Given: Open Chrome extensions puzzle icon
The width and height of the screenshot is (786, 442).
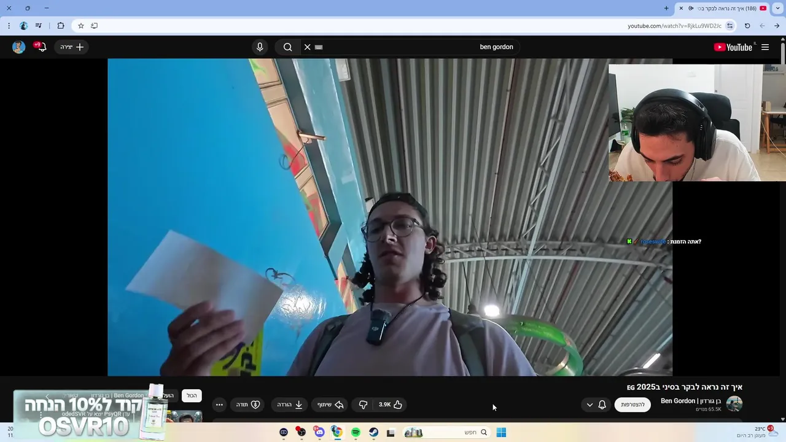Looking at the screenshot, I should (x=60, y=26).
